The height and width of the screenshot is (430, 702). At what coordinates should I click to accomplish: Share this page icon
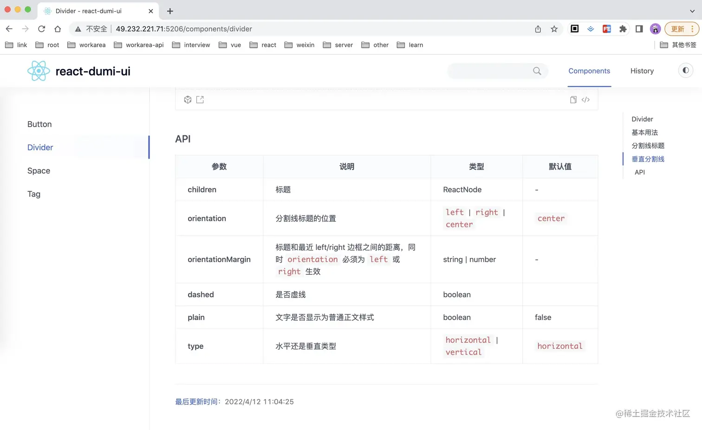pos(538,29)
